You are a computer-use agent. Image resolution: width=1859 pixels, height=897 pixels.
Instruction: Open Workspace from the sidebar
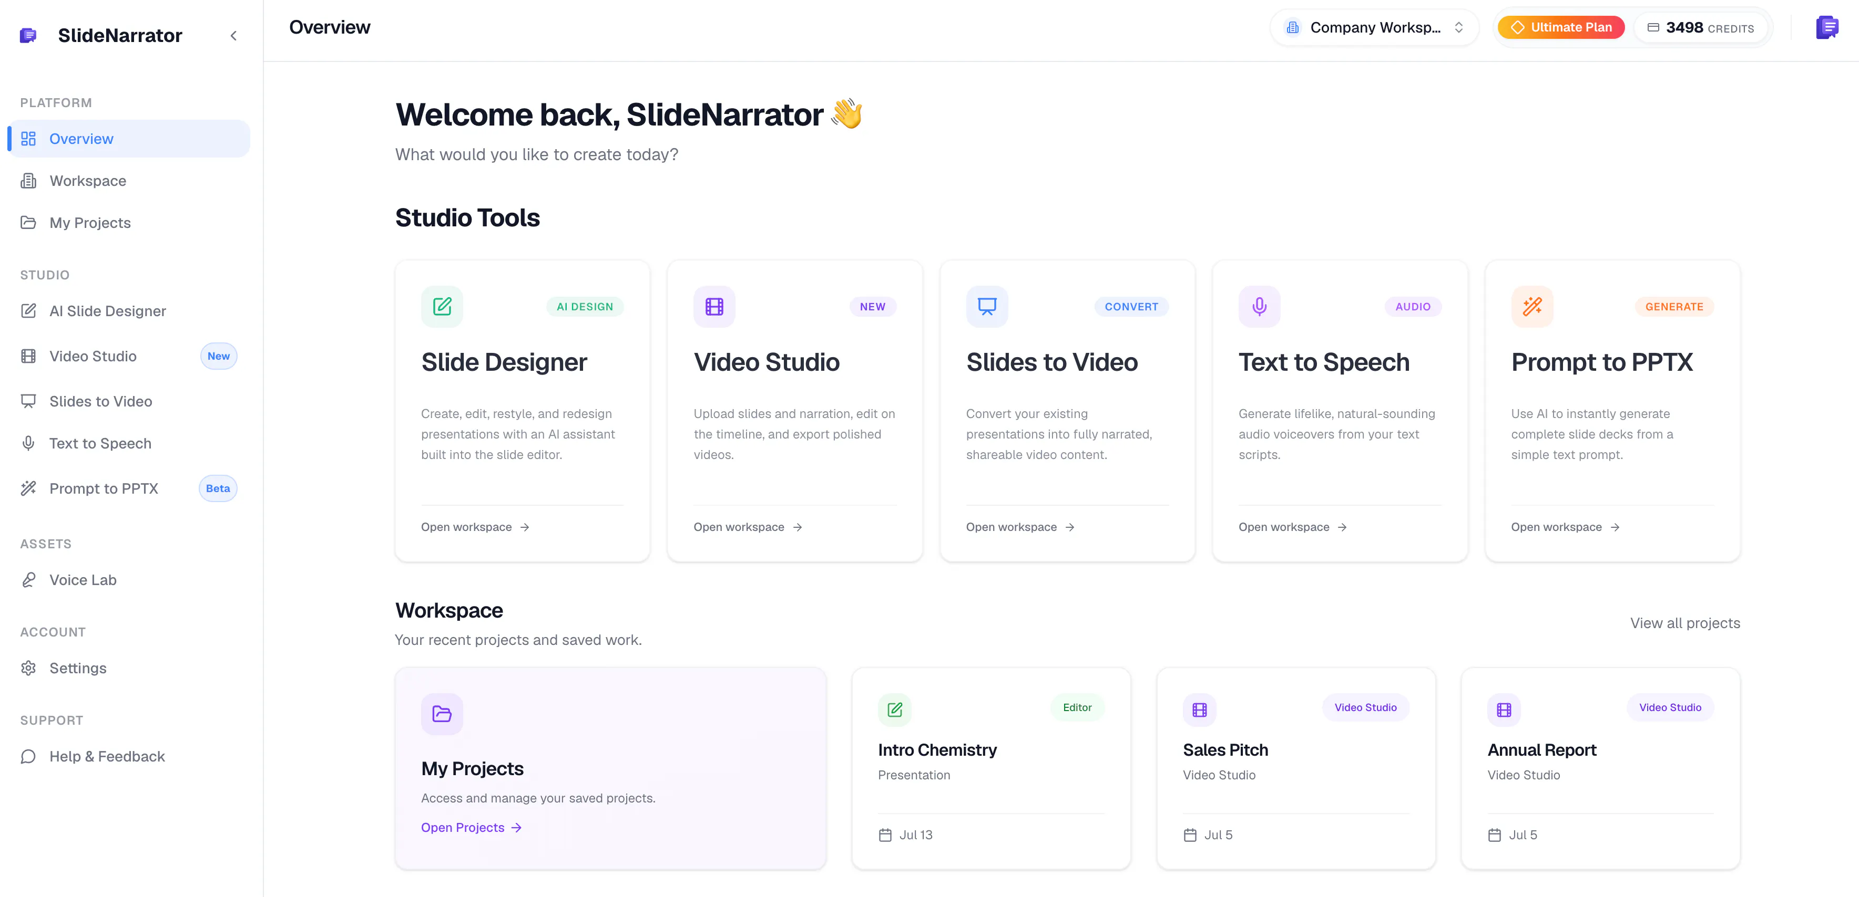pos(129,181)
